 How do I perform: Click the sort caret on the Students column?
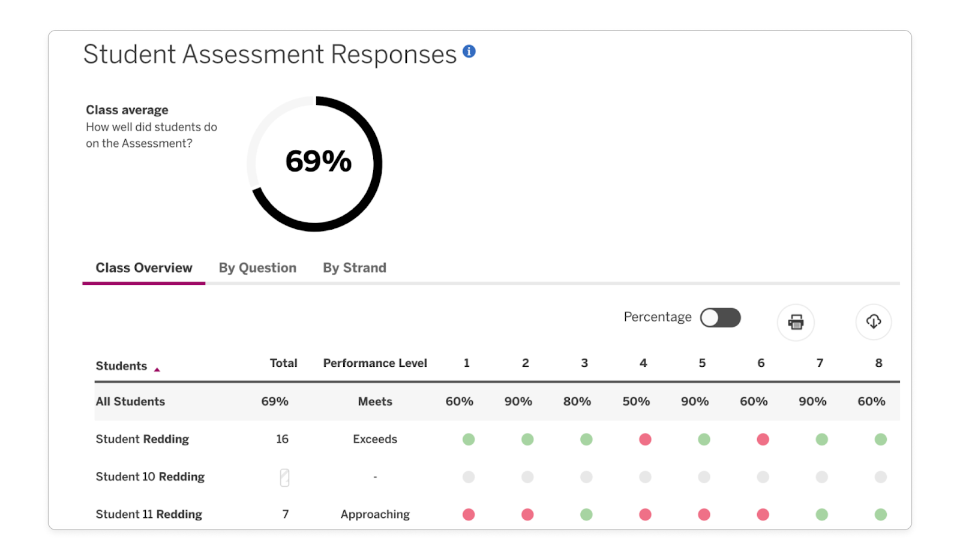(x=158, y=370)
